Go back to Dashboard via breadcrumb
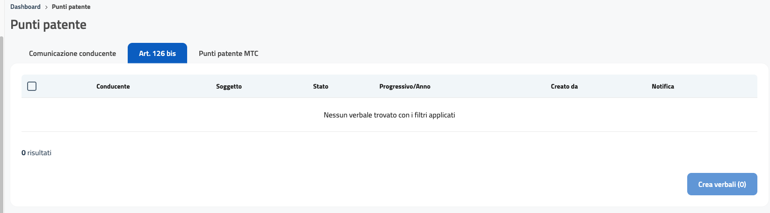Screen dimensions: 770x213 (x=25, y=7)
